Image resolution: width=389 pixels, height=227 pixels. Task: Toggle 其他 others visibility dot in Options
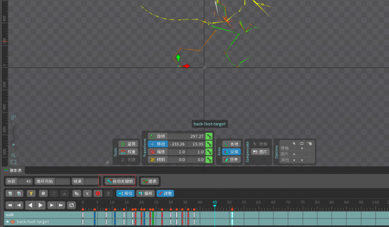click(x=301, y=160)
